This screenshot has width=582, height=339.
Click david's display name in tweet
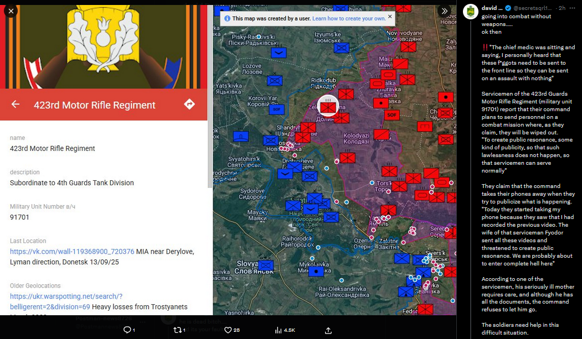pyautogui.click(x=492, y=8)
